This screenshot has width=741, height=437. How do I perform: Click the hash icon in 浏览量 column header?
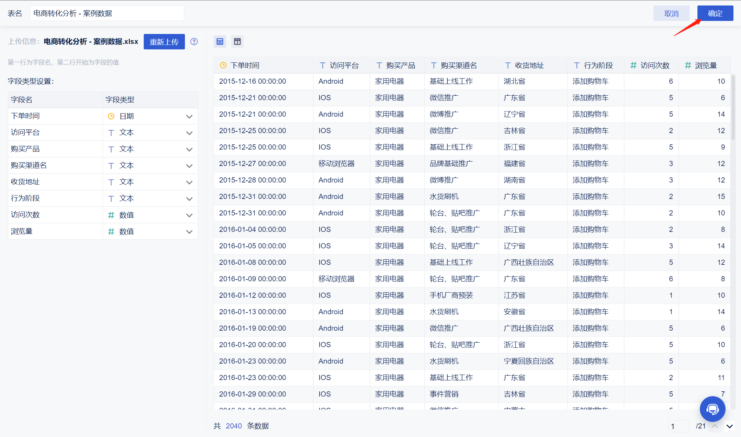tap(688, 65)
